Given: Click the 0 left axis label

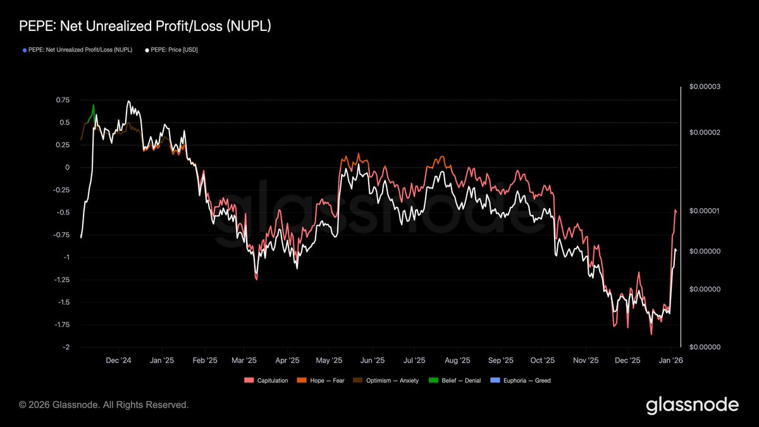Looking at the screenshot, I should coord(68,168).
